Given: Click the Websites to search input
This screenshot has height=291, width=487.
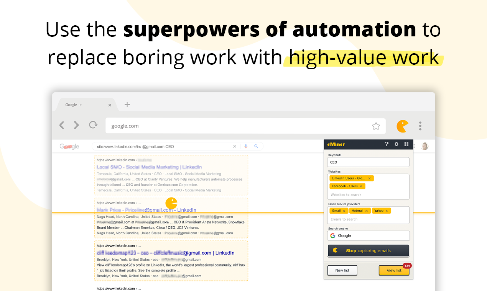Looking at the screenshot, I should [368, 195].
